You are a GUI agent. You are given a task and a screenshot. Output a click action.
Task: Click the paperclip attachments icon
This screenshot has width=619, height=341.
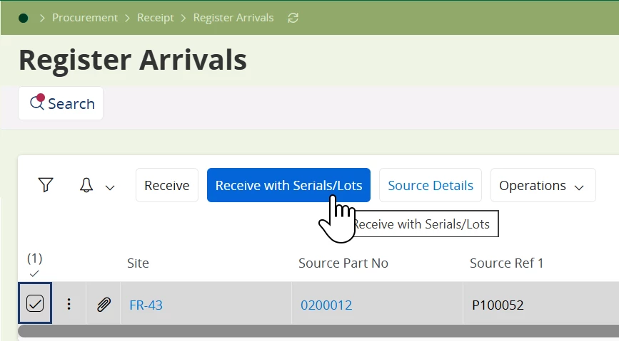104,305
